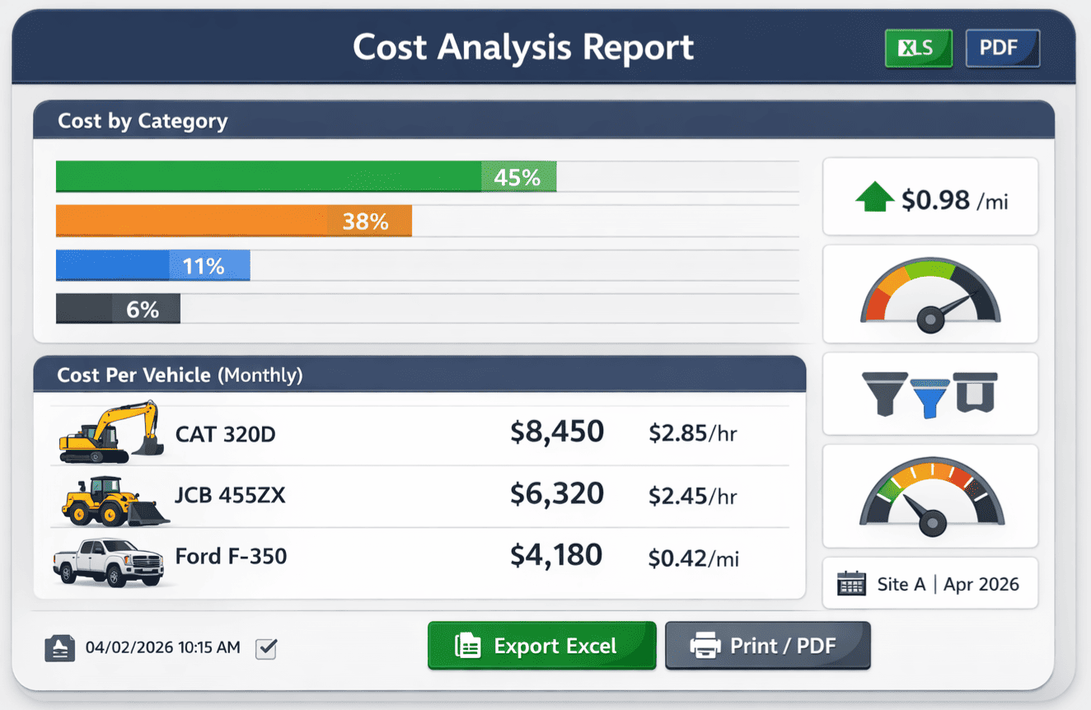Open the Site A | Apr 2026 selector
The width and height of the screenshot is (1091, 710).
click(929, 583)
